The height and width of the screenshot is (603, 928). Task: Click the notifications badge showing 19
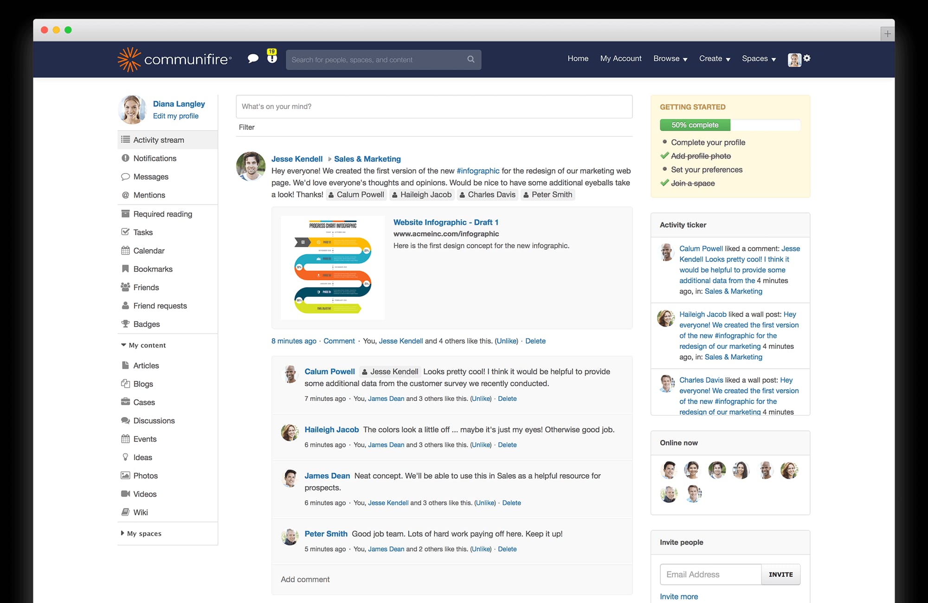coord(271,52)
